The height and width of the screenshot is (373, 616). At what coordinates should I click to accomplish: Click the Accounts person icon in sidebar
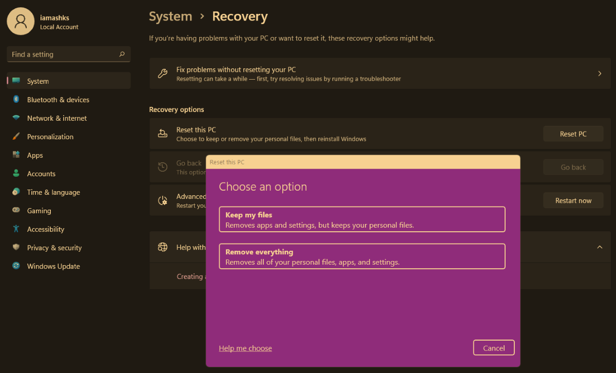tap(16, 173)
